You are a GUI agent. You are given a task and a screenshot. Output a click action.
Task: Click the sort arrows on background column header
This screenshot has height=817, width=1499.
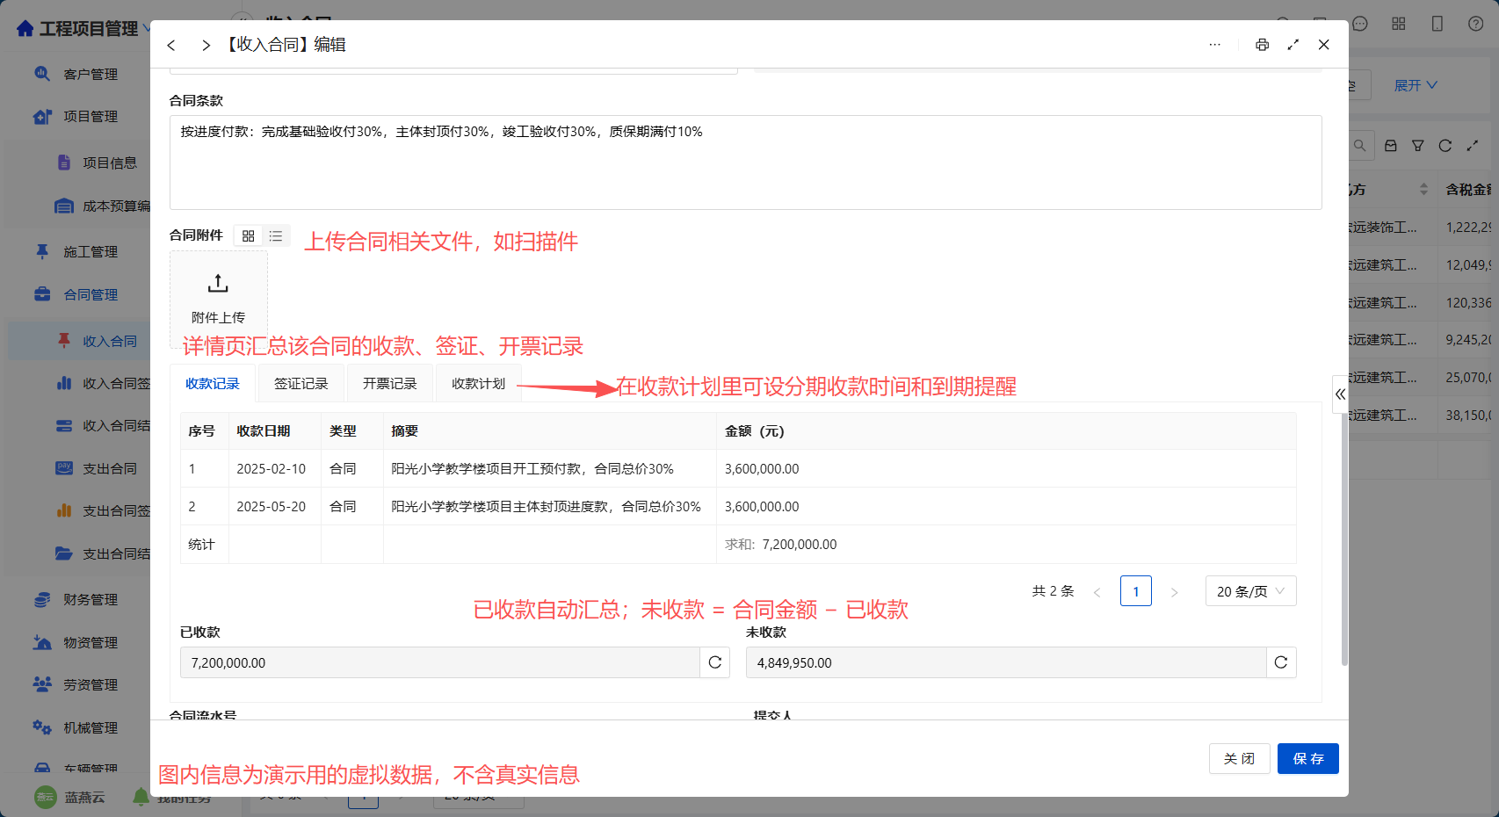click(1423, 190)
